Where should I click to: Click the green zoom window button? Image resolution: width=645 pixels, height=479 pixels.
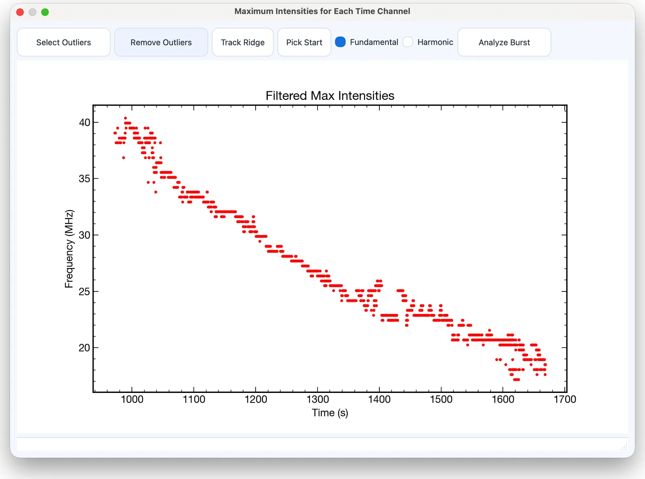tap(45, 12)
